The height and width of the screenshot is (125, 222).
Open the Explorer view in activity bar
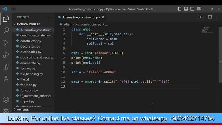click(6, 18)
